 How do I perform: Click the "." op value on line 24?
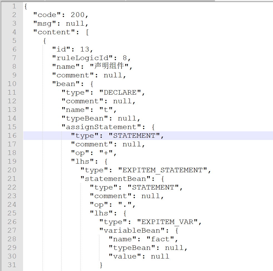click(x=125, y=205)
